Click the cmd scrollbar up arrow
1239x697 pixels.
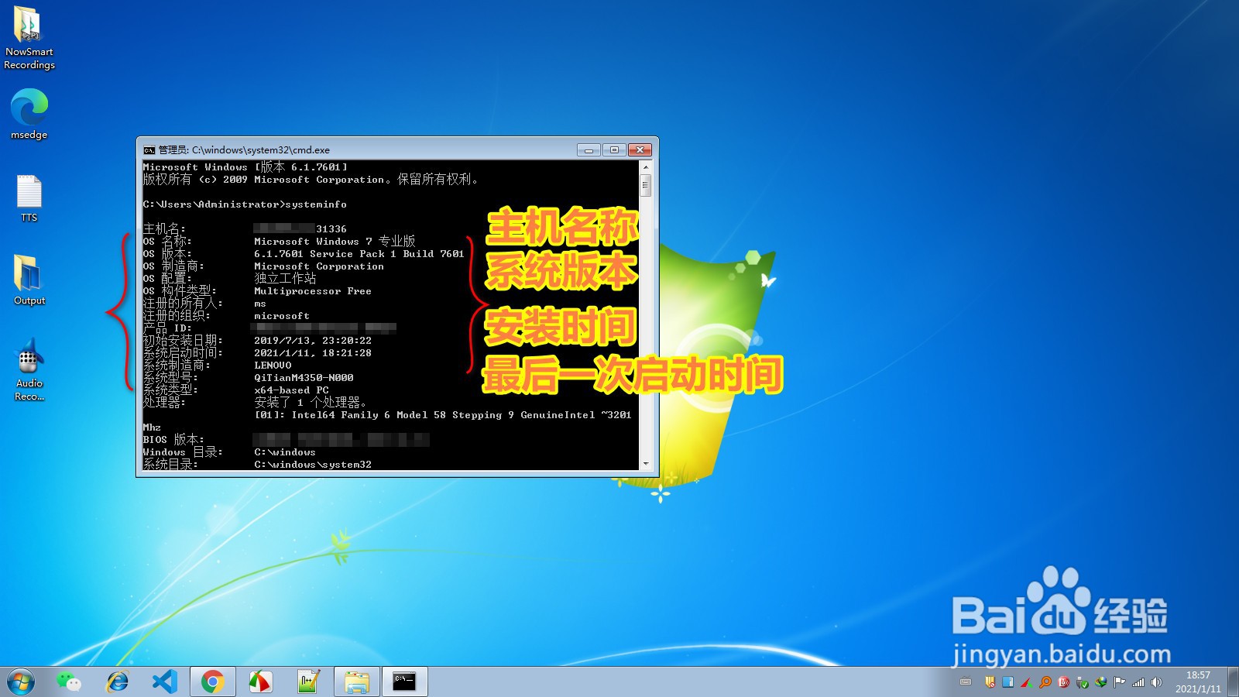coord(645,167)
